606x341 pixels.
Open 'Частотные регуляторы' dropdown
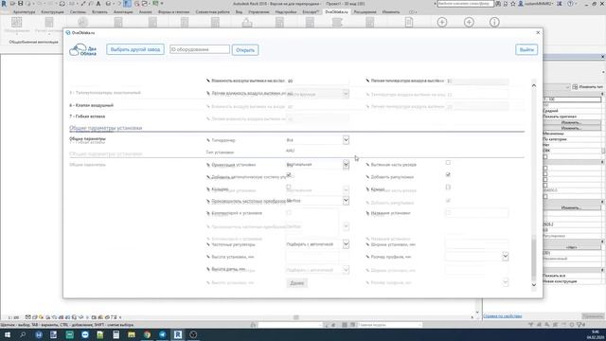click(346, 244)
